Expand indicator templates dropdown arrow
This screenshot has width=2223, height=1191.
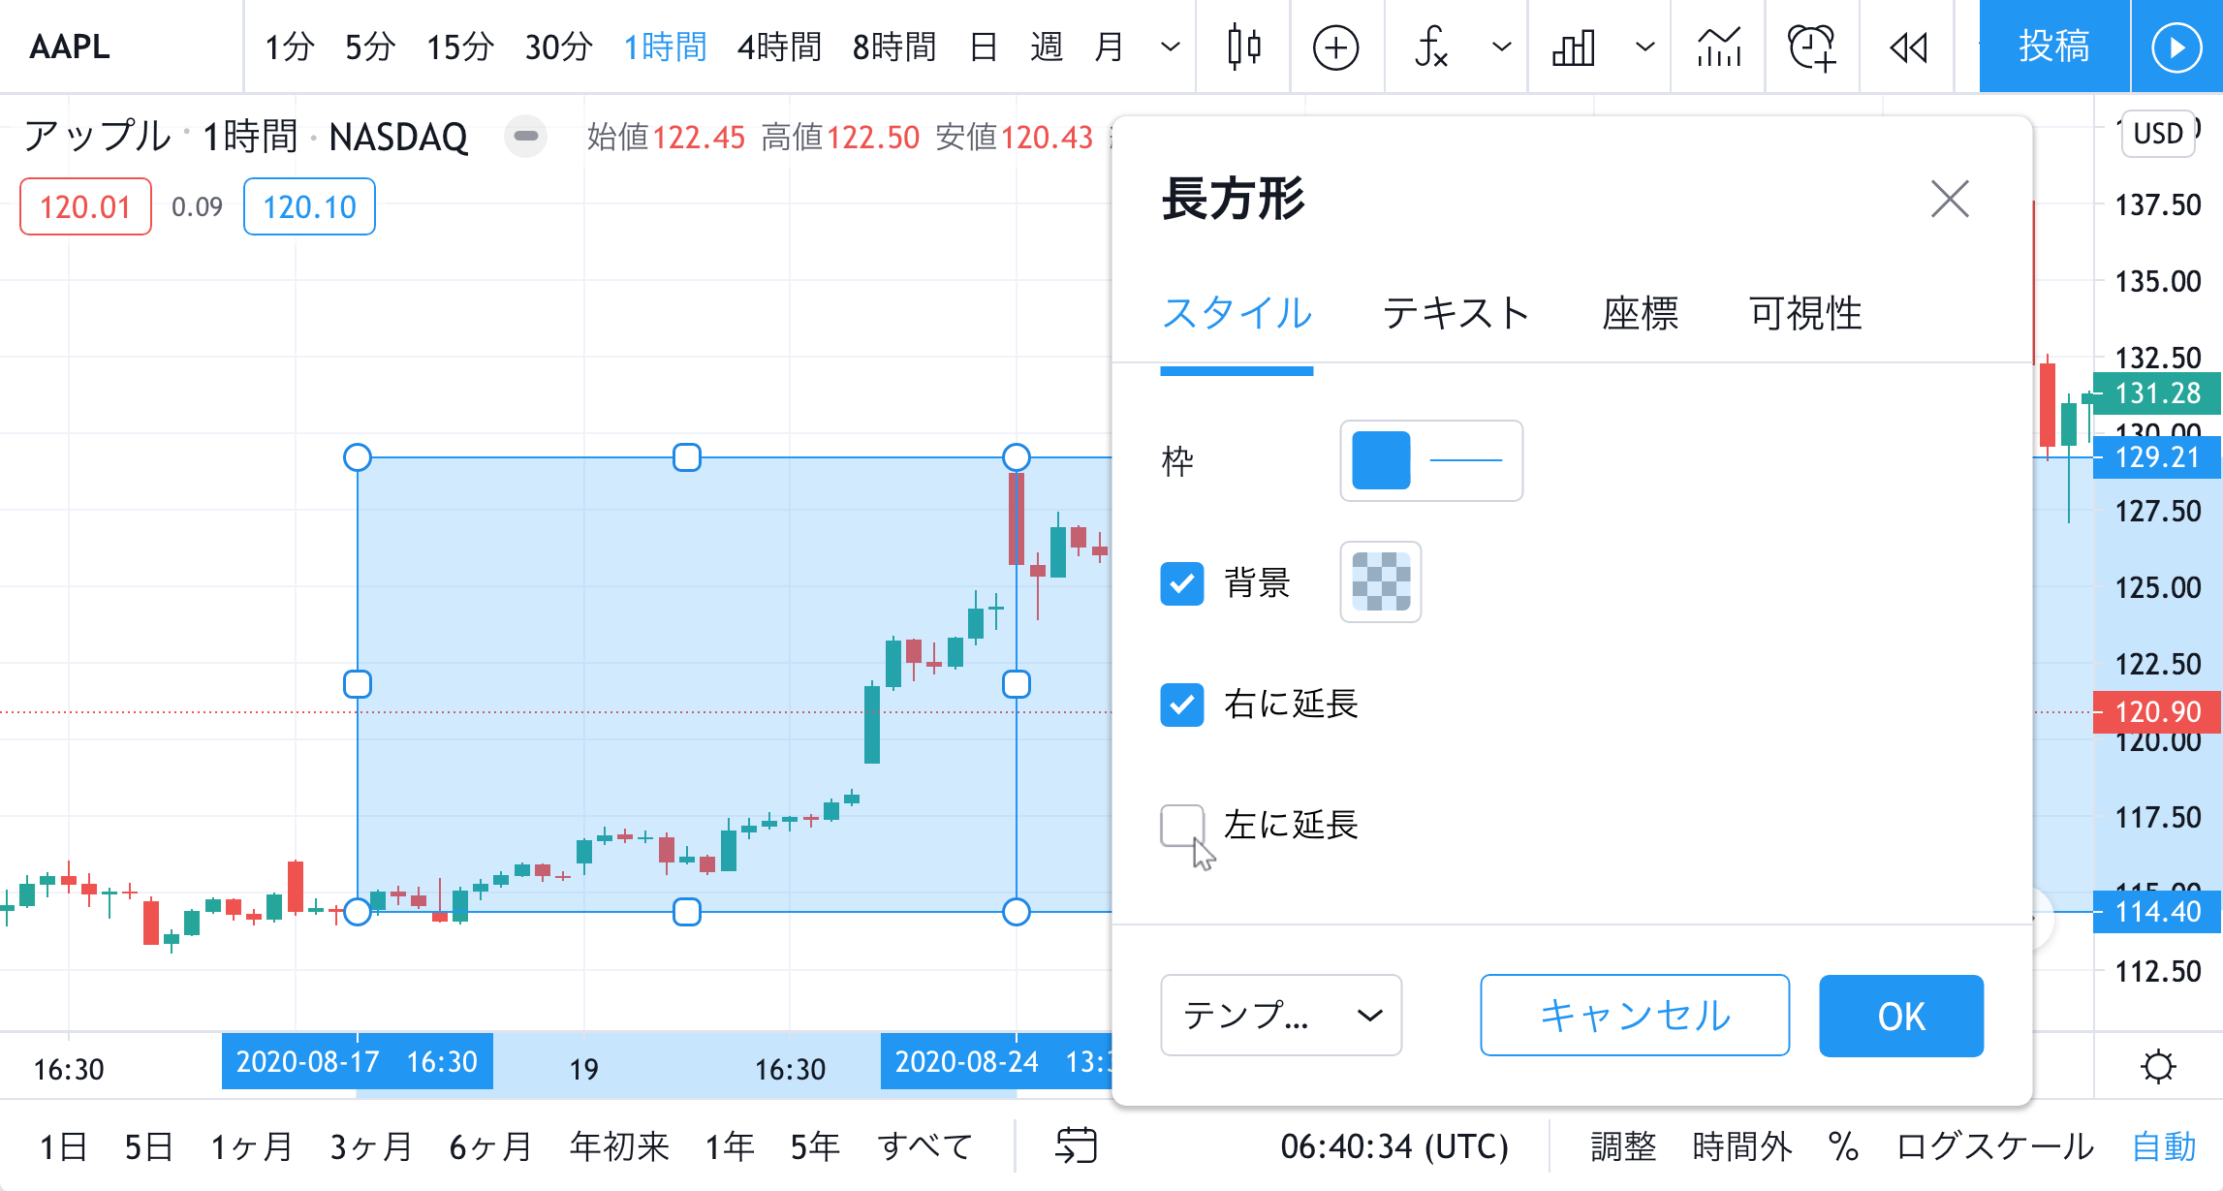click(1501, 47)
